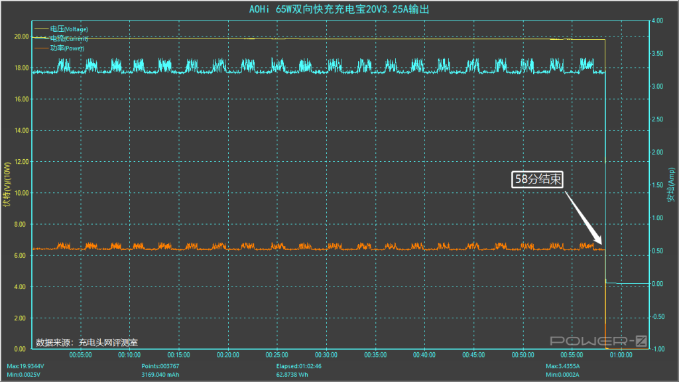Click the 00:30:00 time axis label
Image resolution: width=679 pixels, height=382 pixels.
tap(326, 355)
